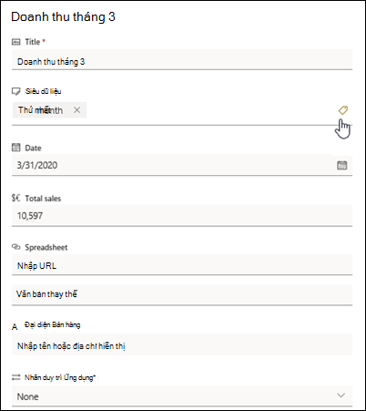Image resolution: width=366 pixels, height=411 pixels.
Task: Click the Title field icon
Action: 16,42
